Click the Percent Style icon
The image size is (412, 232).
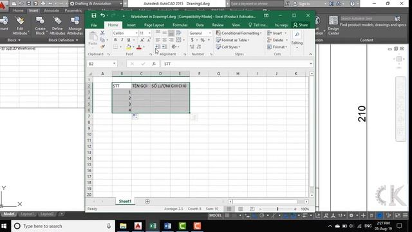click(x=203, y=40)
